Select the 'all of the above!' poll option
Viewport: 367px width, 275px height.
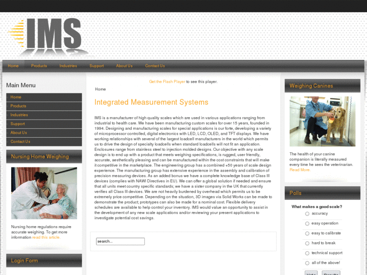coord(307,263)
